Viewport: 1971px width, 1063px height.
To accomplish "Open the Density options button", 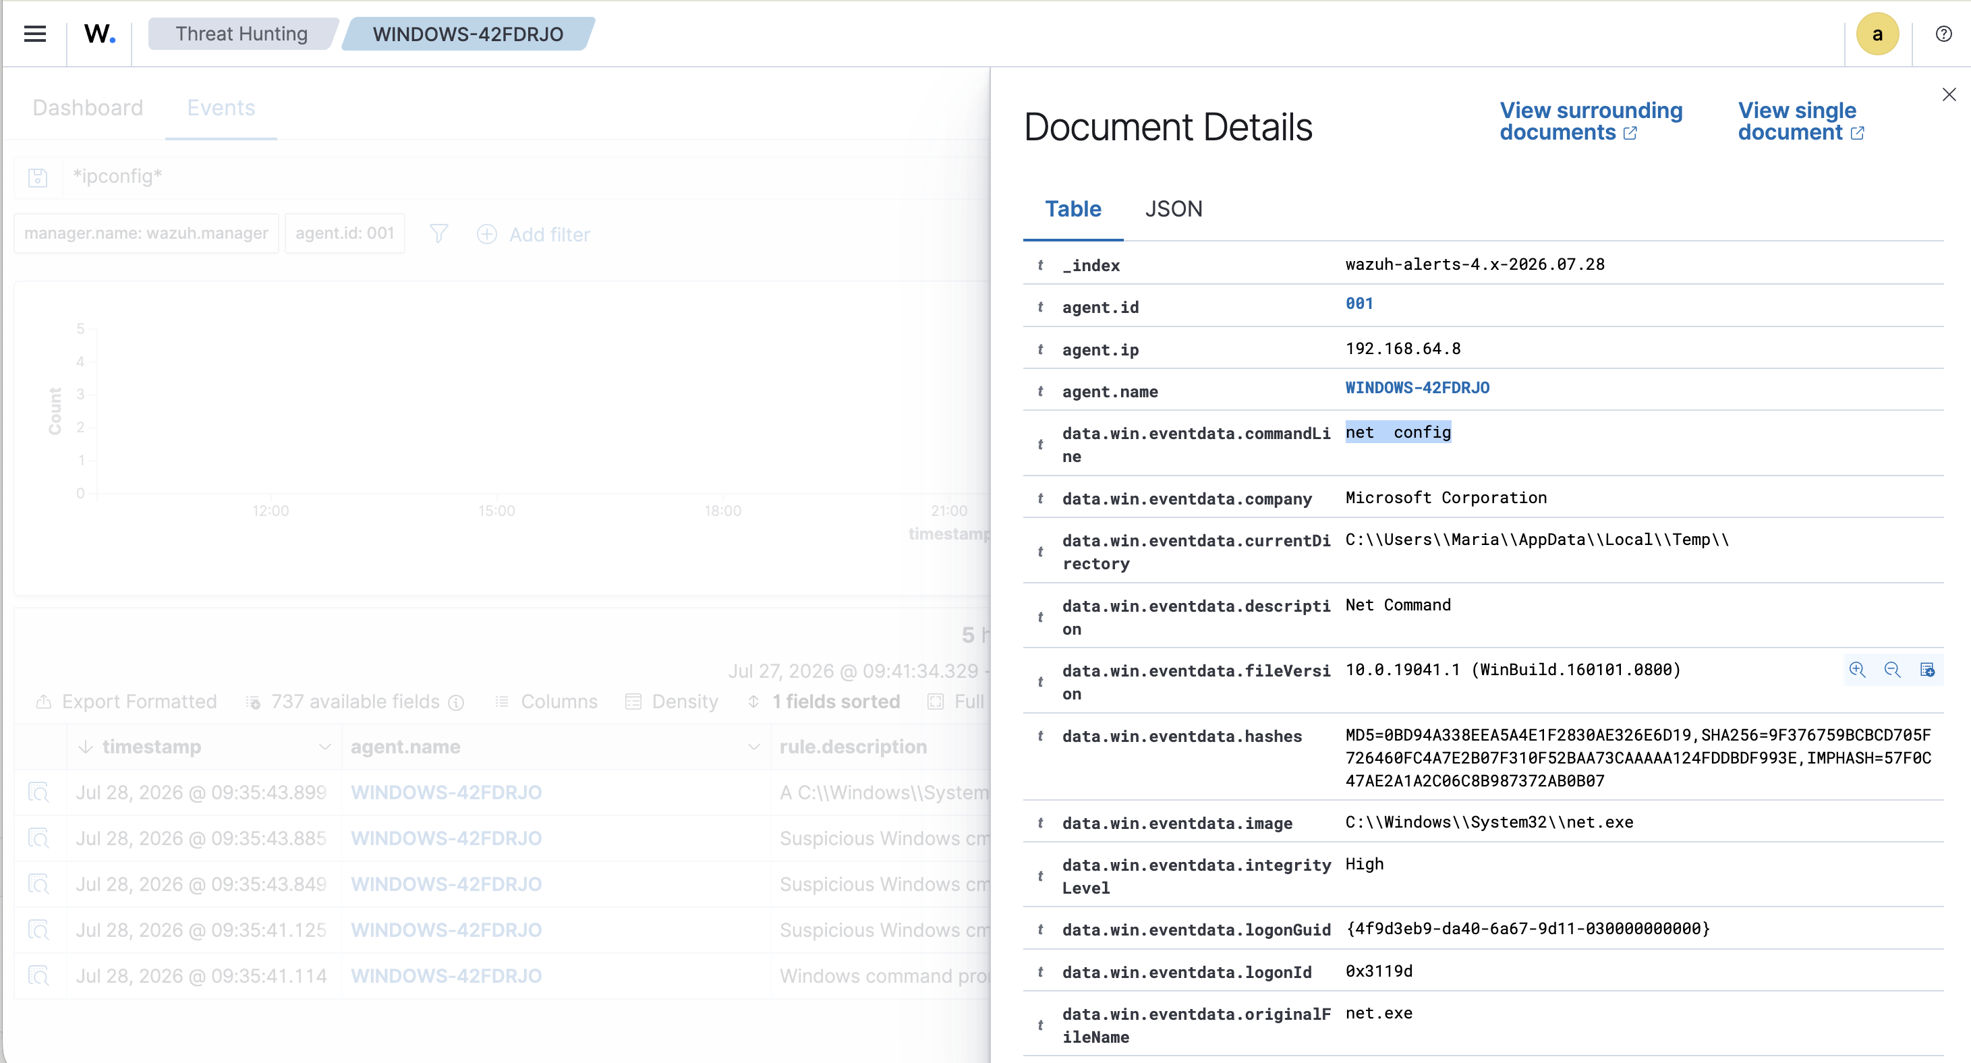I will tap(672, 701).
